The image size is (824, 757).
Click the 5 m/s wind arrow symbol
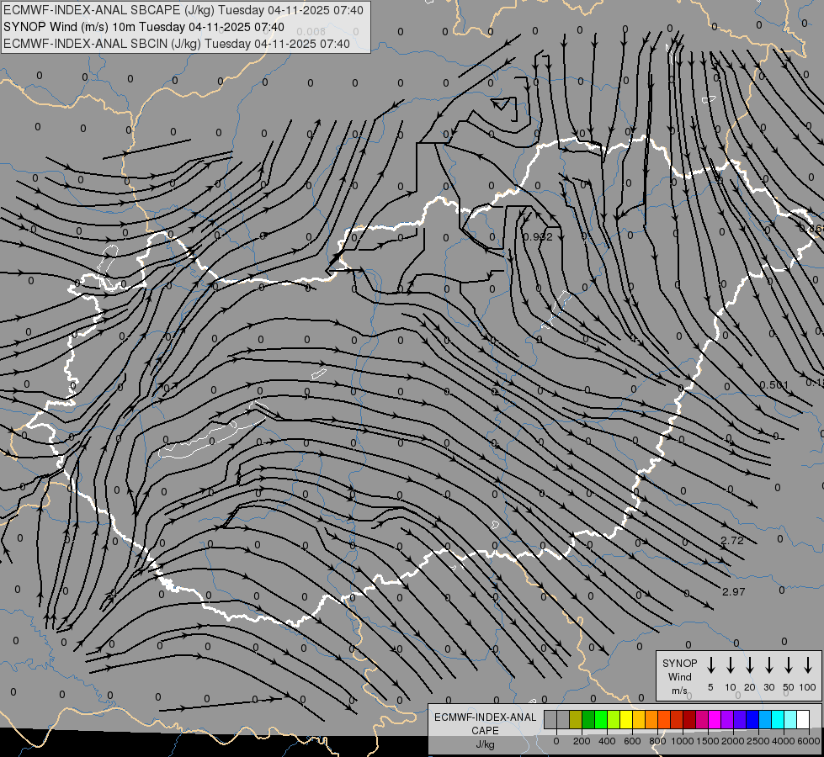pos(710,665)
